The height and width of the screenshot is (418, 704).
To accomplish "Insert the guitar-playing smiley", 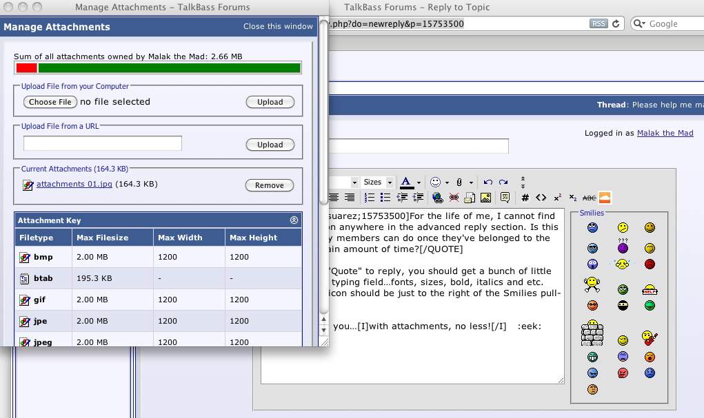I will point(649,337).
